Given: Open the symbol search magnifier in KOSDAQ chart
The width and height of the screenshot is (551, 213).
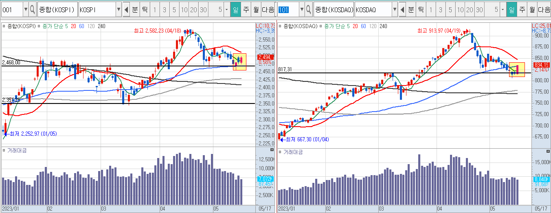Looking at the screenshot, I should (x=308, y=9).
